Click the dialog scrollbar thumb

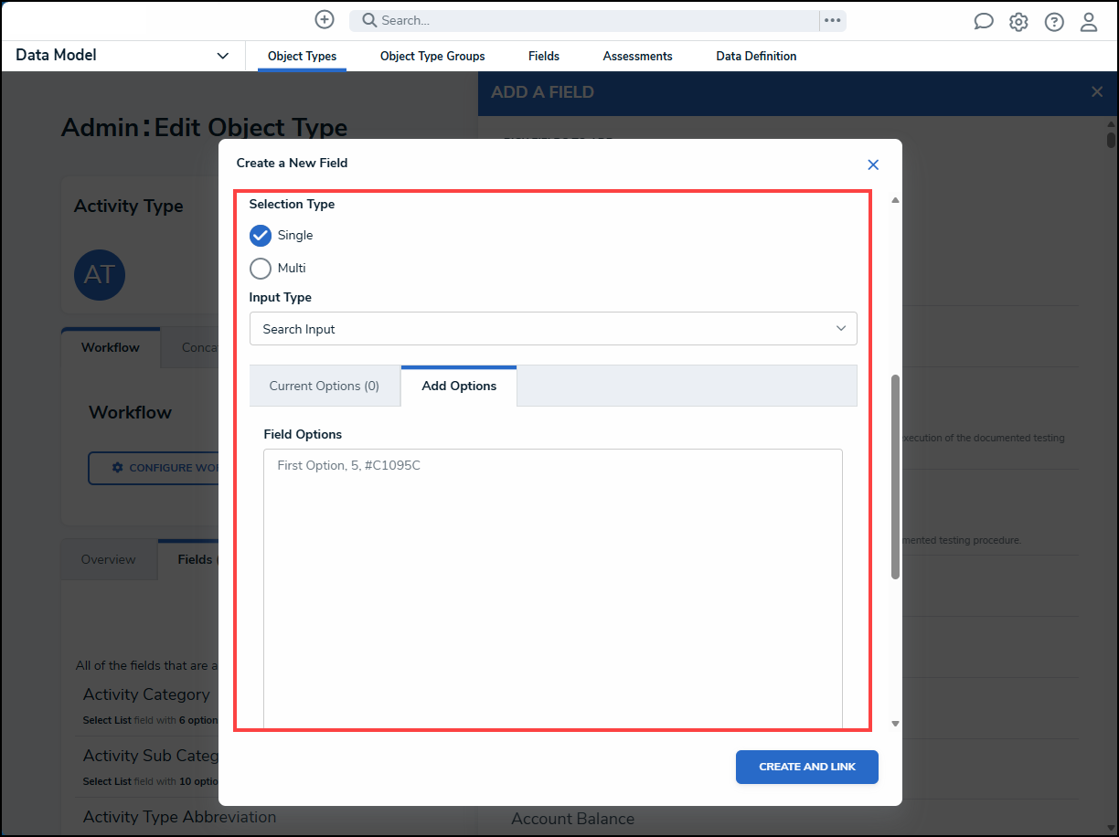tap(896, 476)
